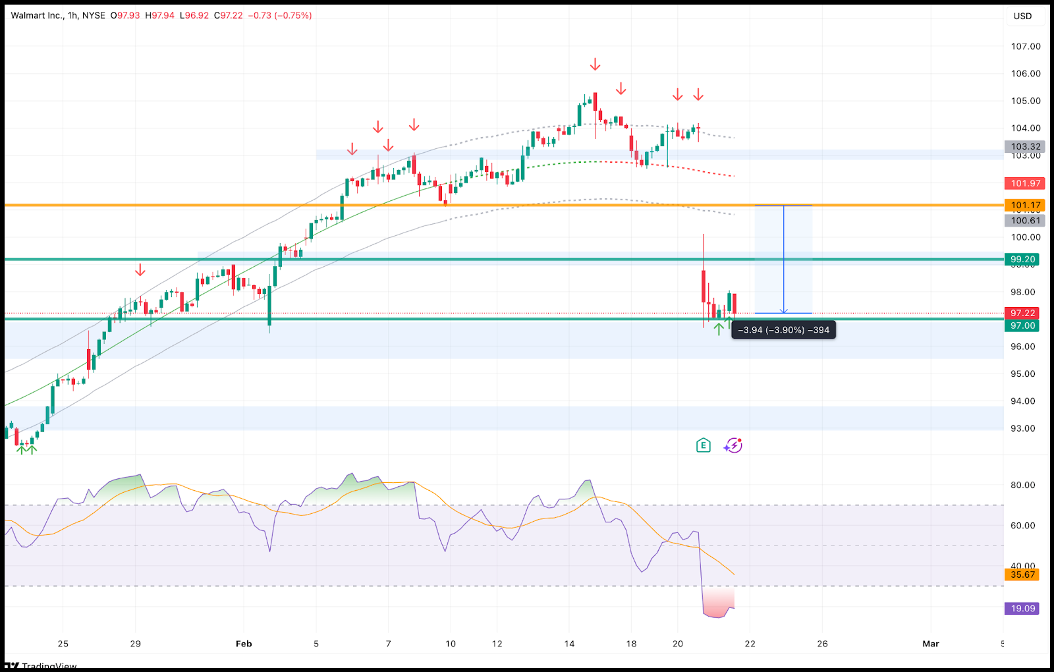Open the USD currency selector
Viewport: 1054px width, 672px height.
[1022, 16]
